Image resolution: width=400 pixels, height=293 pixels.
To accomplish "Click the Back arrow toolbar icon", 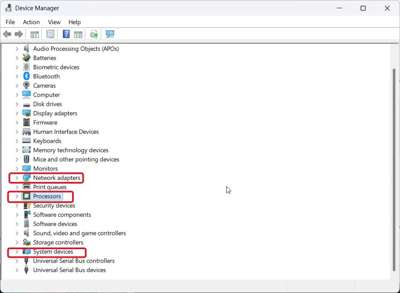I will [7, 34].
